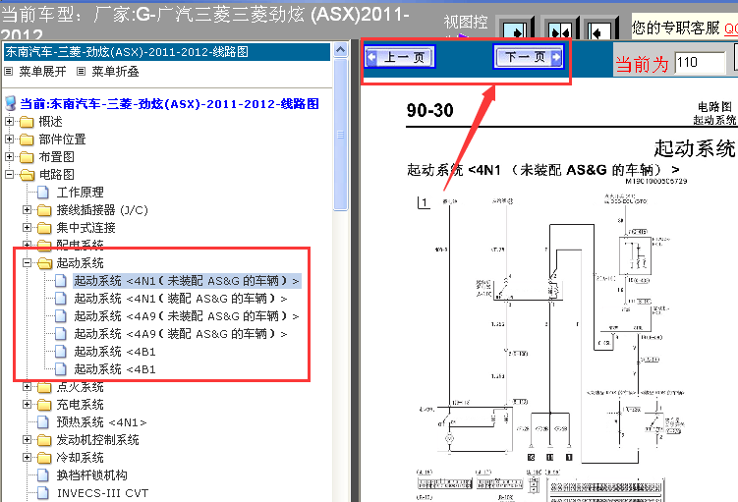Click the 菜单展开 list icon
The width and height of the screenshot is (738, 502).
pyautogui.click(x=9, y=72)
